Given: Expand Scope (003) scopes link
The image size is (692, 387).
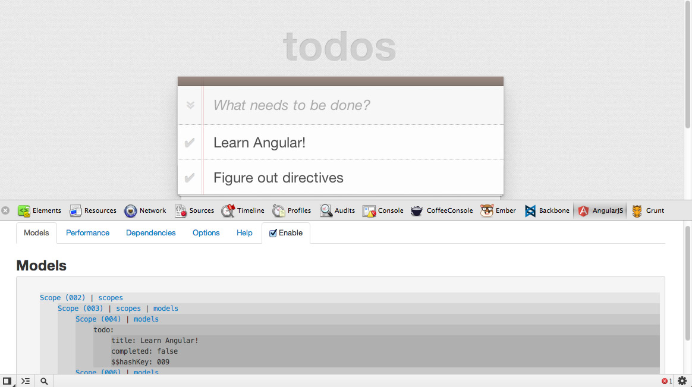Looking at the screenshot, I should pyautogui.click(x=128, y=309).
